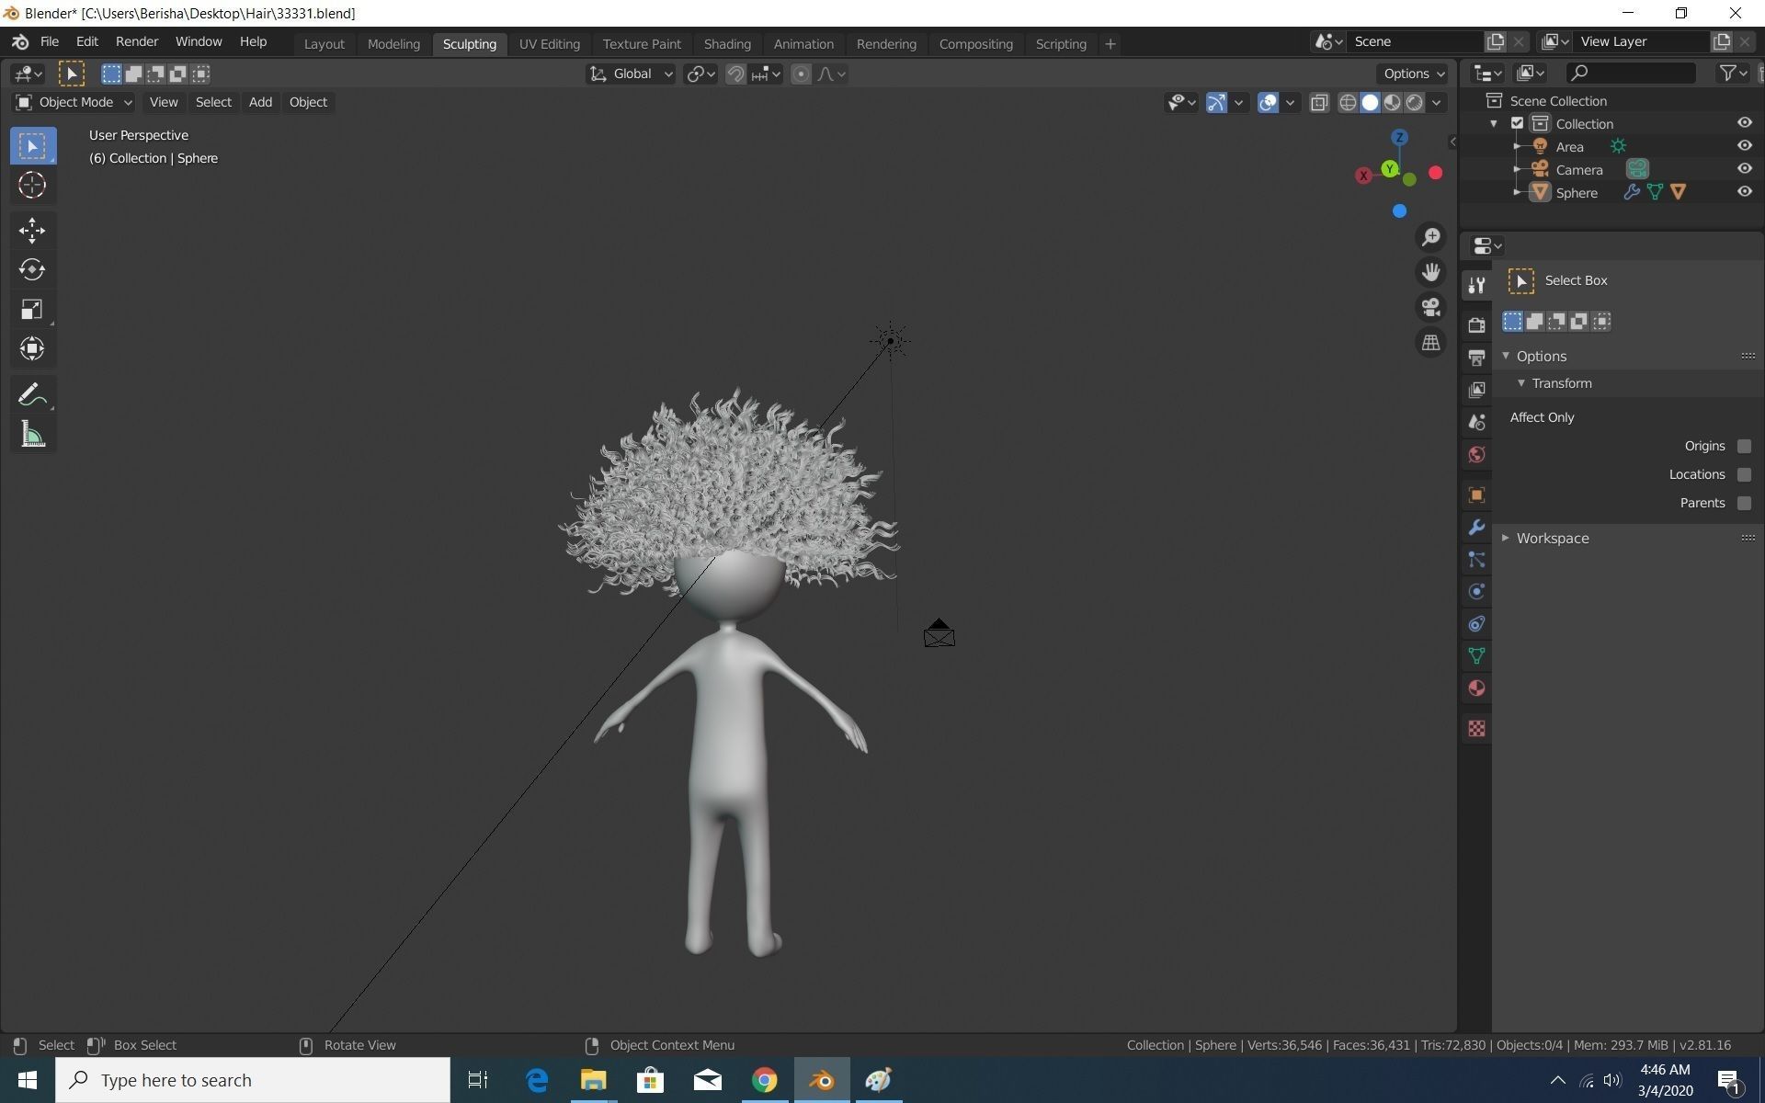Open the Particles properties tab
The height and width of the screenshot is (1103, 1765).
(x=1476, y=560)
